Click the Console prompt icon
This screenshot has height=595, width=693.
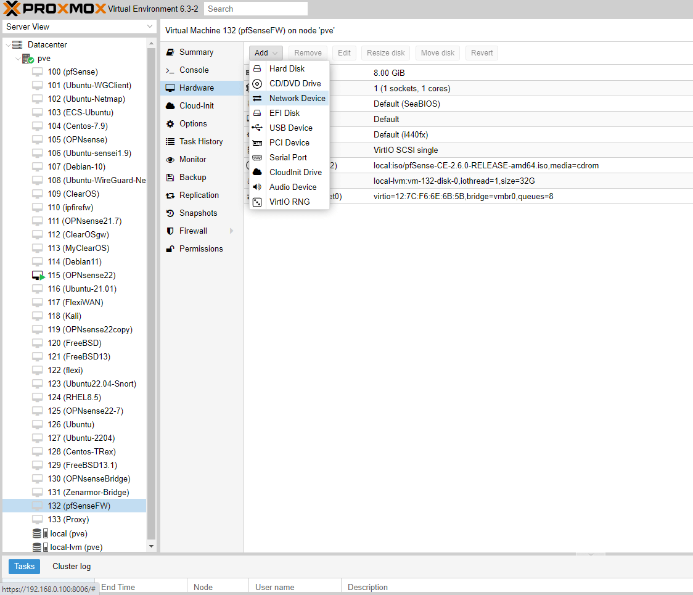click(x=170, y=70)
